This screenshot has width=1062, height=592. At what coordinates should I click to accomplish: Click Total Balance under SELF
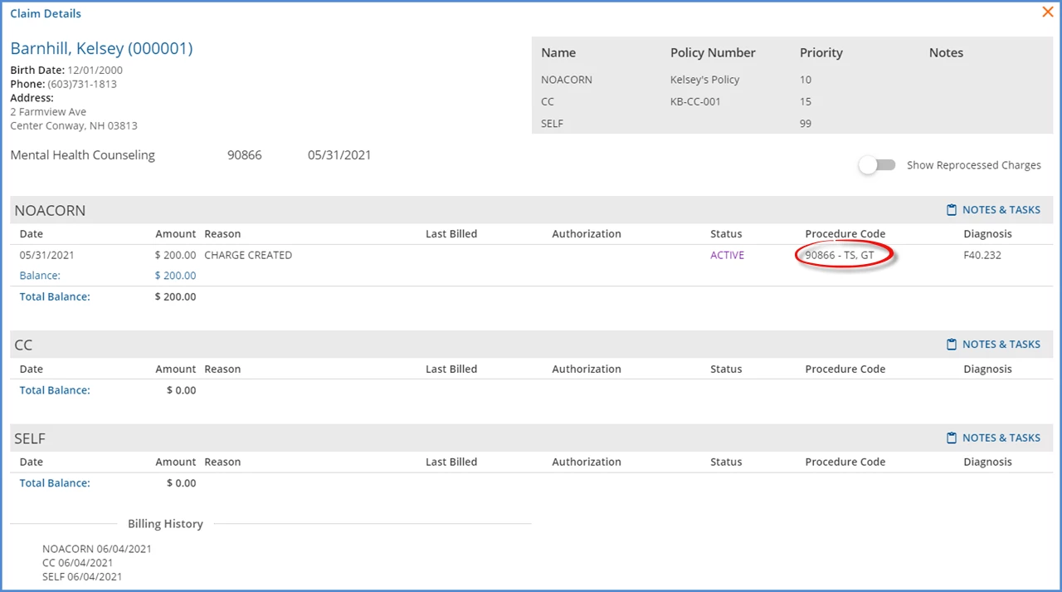(55, 483)
